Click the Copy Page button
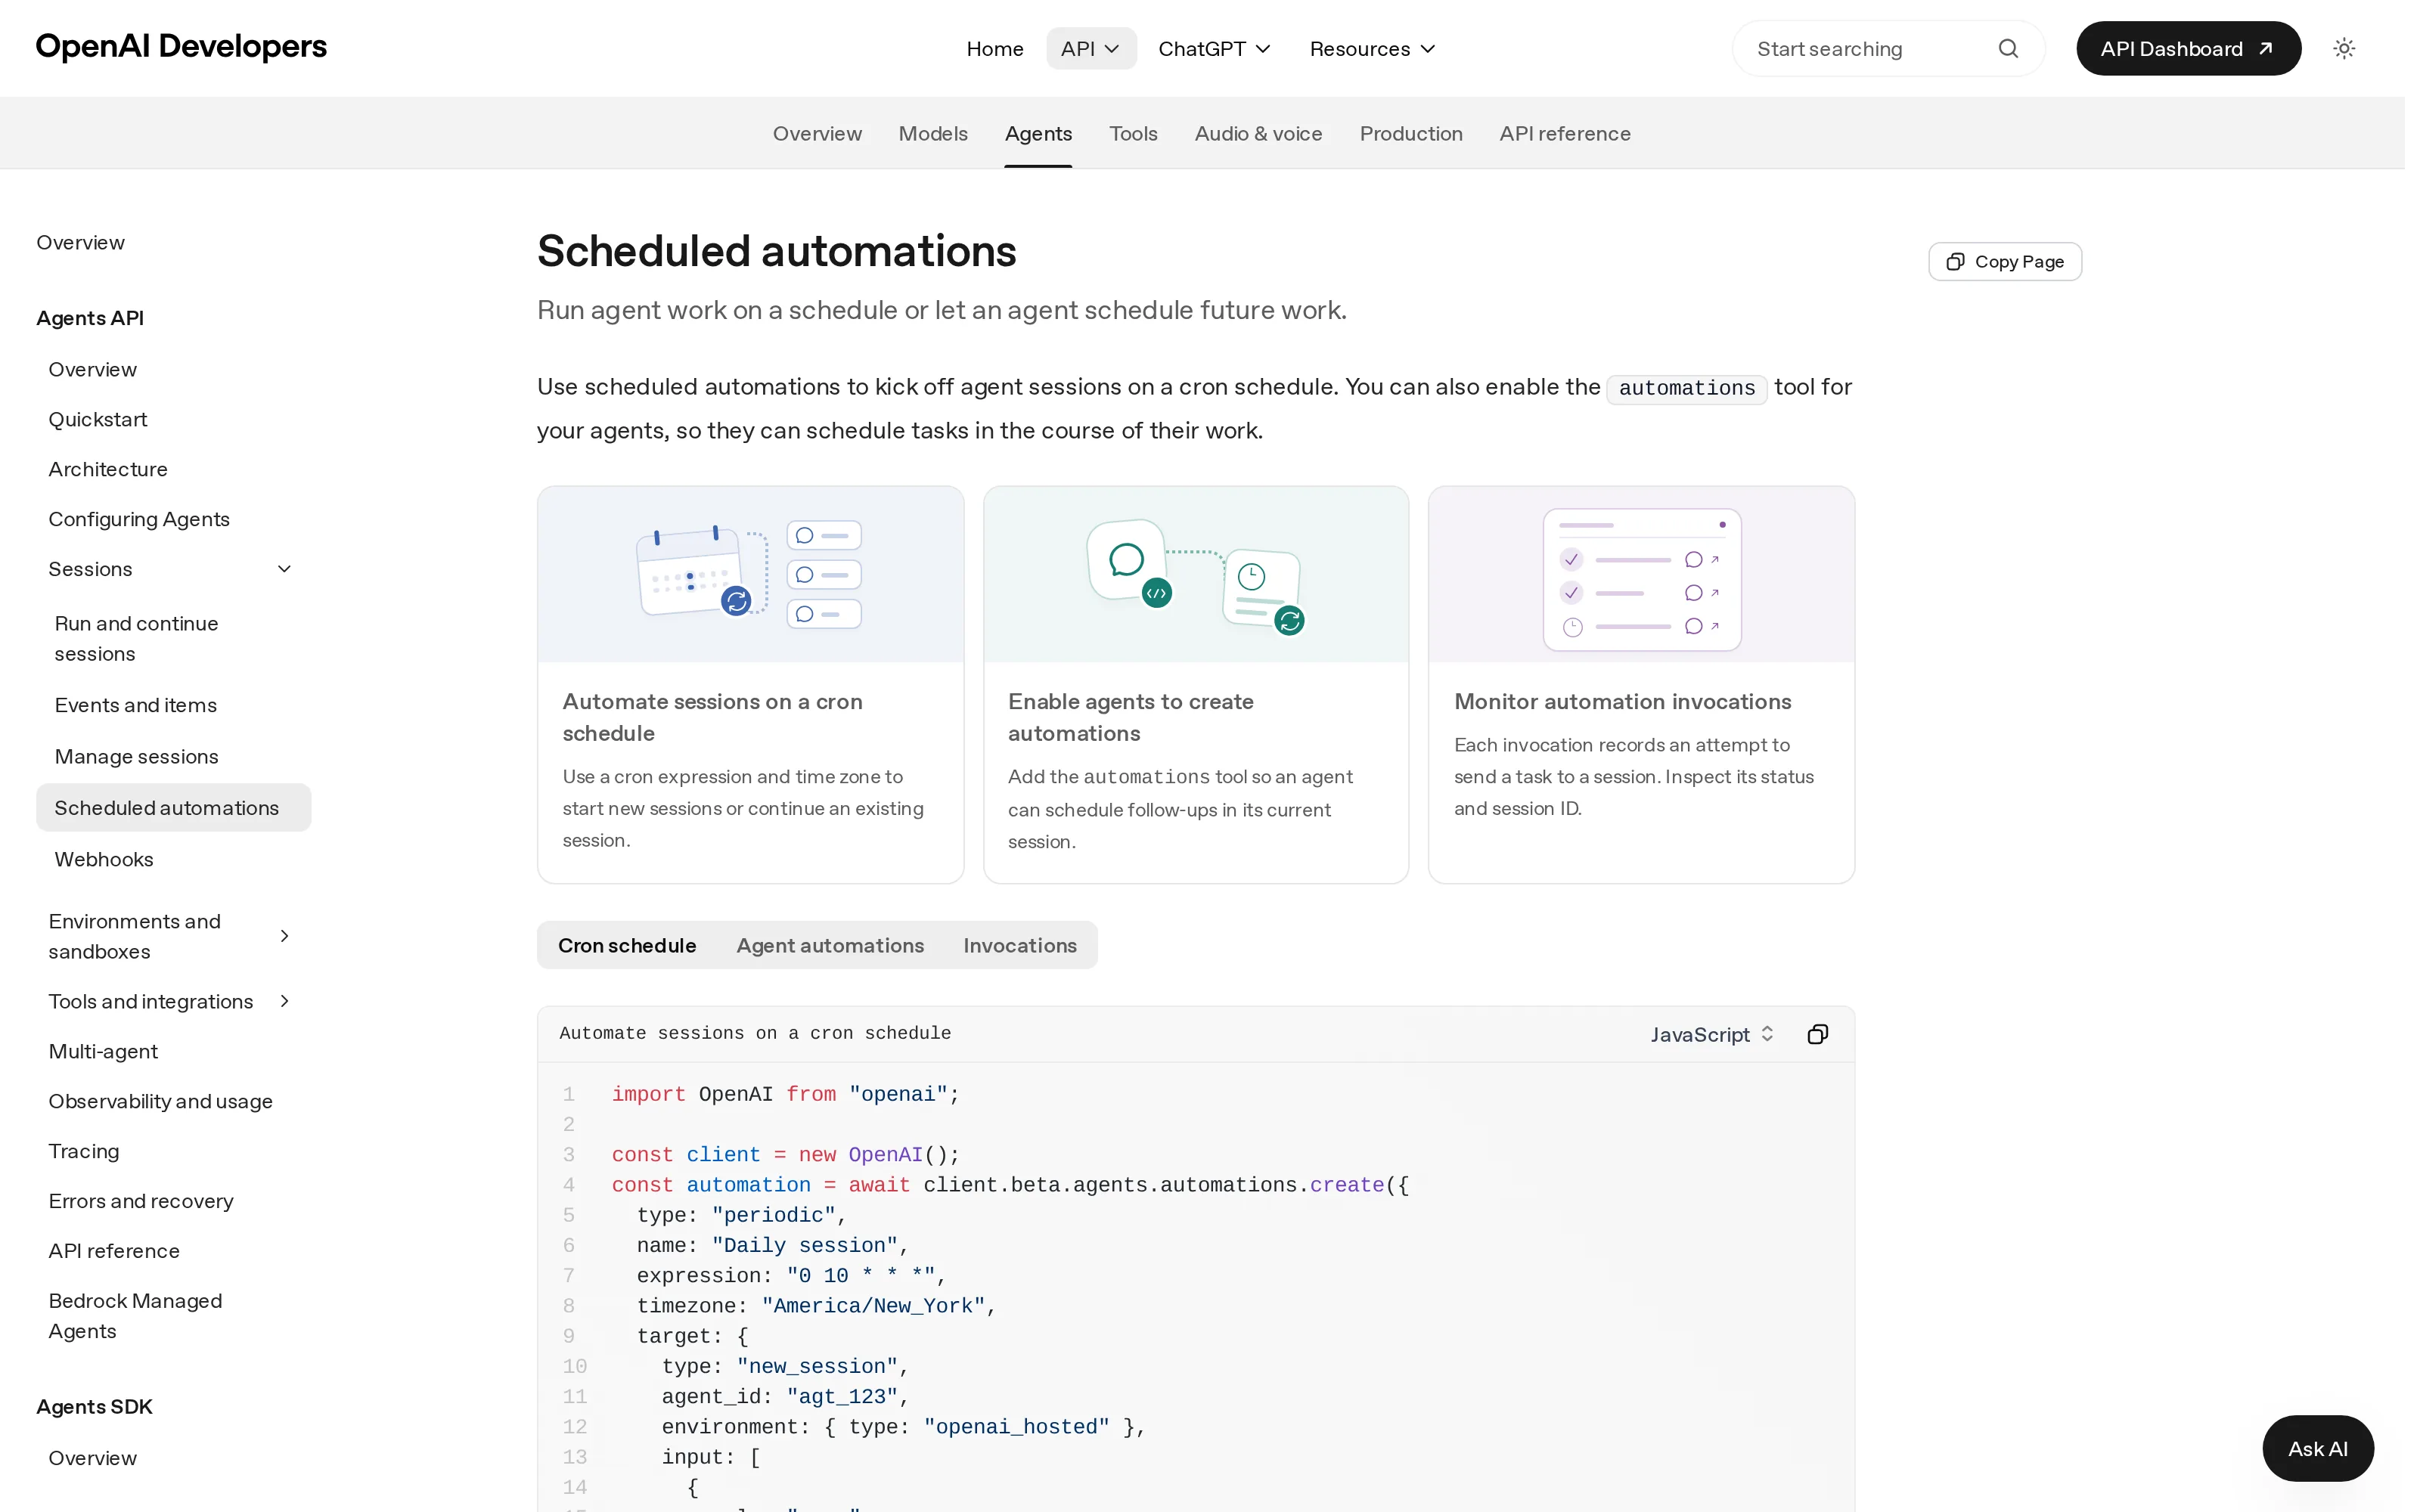Viewport: 2420px width, 1512px height. coord(2004,261)
